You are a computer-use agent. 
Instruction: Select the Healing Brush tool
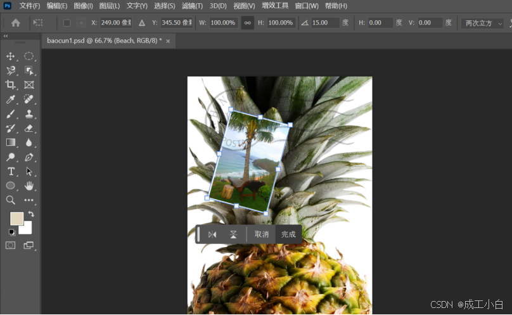29,100
